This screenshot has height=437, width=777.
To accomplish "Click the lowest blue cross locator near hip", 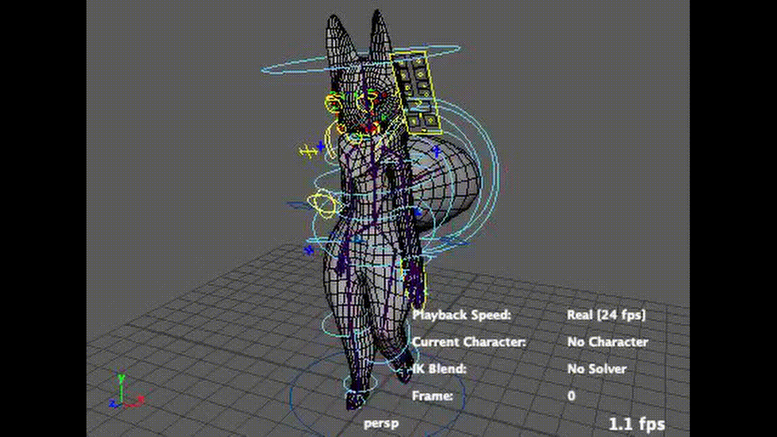I will pyautogui.click(x=310, y=249).
